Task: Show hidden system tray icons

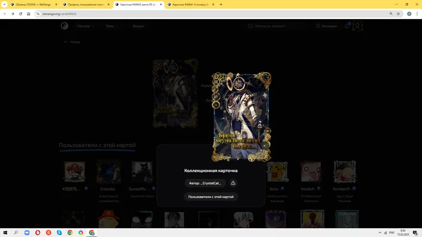Action: (380, 233)
